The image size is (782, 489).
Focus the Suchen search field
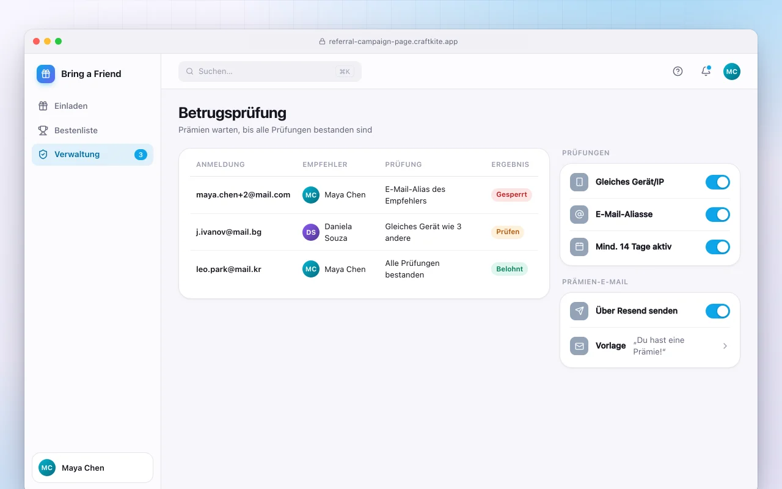(270, 72)
